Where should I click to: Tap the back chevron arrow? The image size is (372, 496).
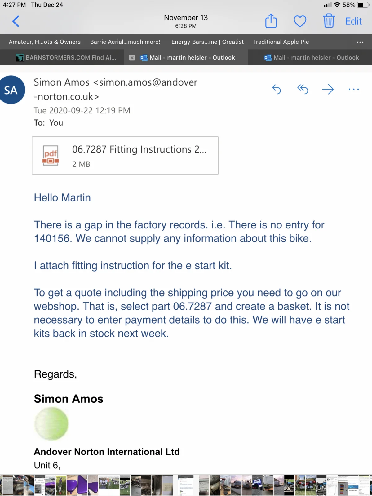[x=16, y=21]
